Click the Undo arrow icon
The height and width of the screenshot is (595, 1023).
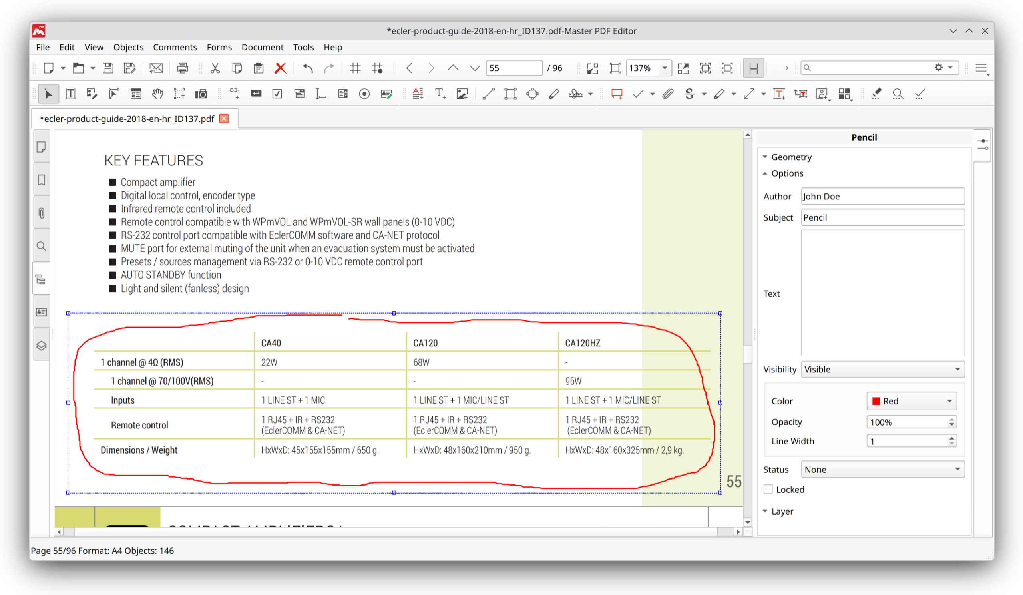click(308, 68)
